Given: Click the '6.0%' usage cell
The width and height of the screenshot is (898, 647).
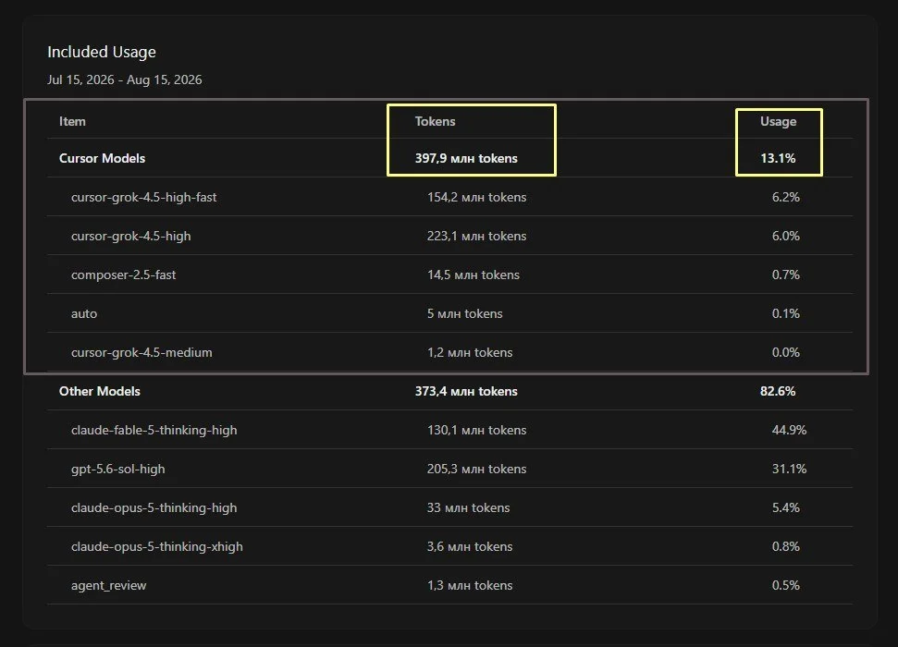Looking at the screenshot, I should tap(786, 236).
